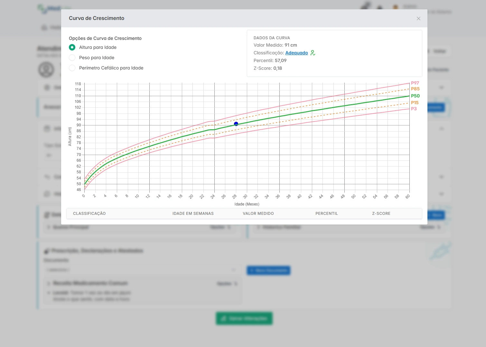Toggle the P3 percentile legend label
486x347 pixels.
tap(414, 109)
